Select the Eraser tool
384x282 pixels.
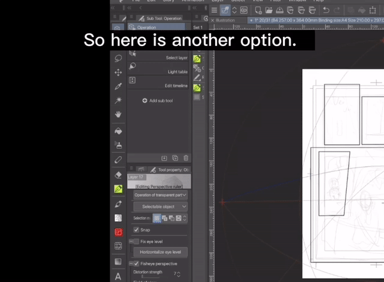(x=118, y=175)
